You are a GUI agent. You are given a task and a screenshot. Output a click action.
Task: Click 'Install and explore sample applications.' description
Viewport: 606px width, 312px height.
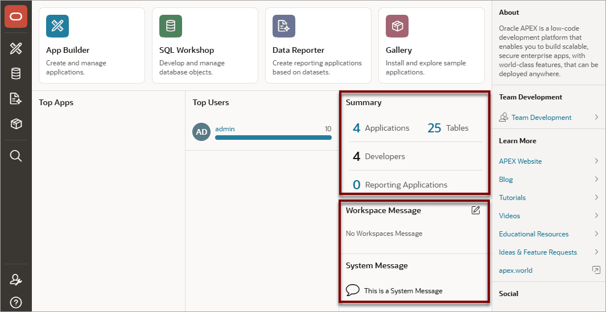426,67
